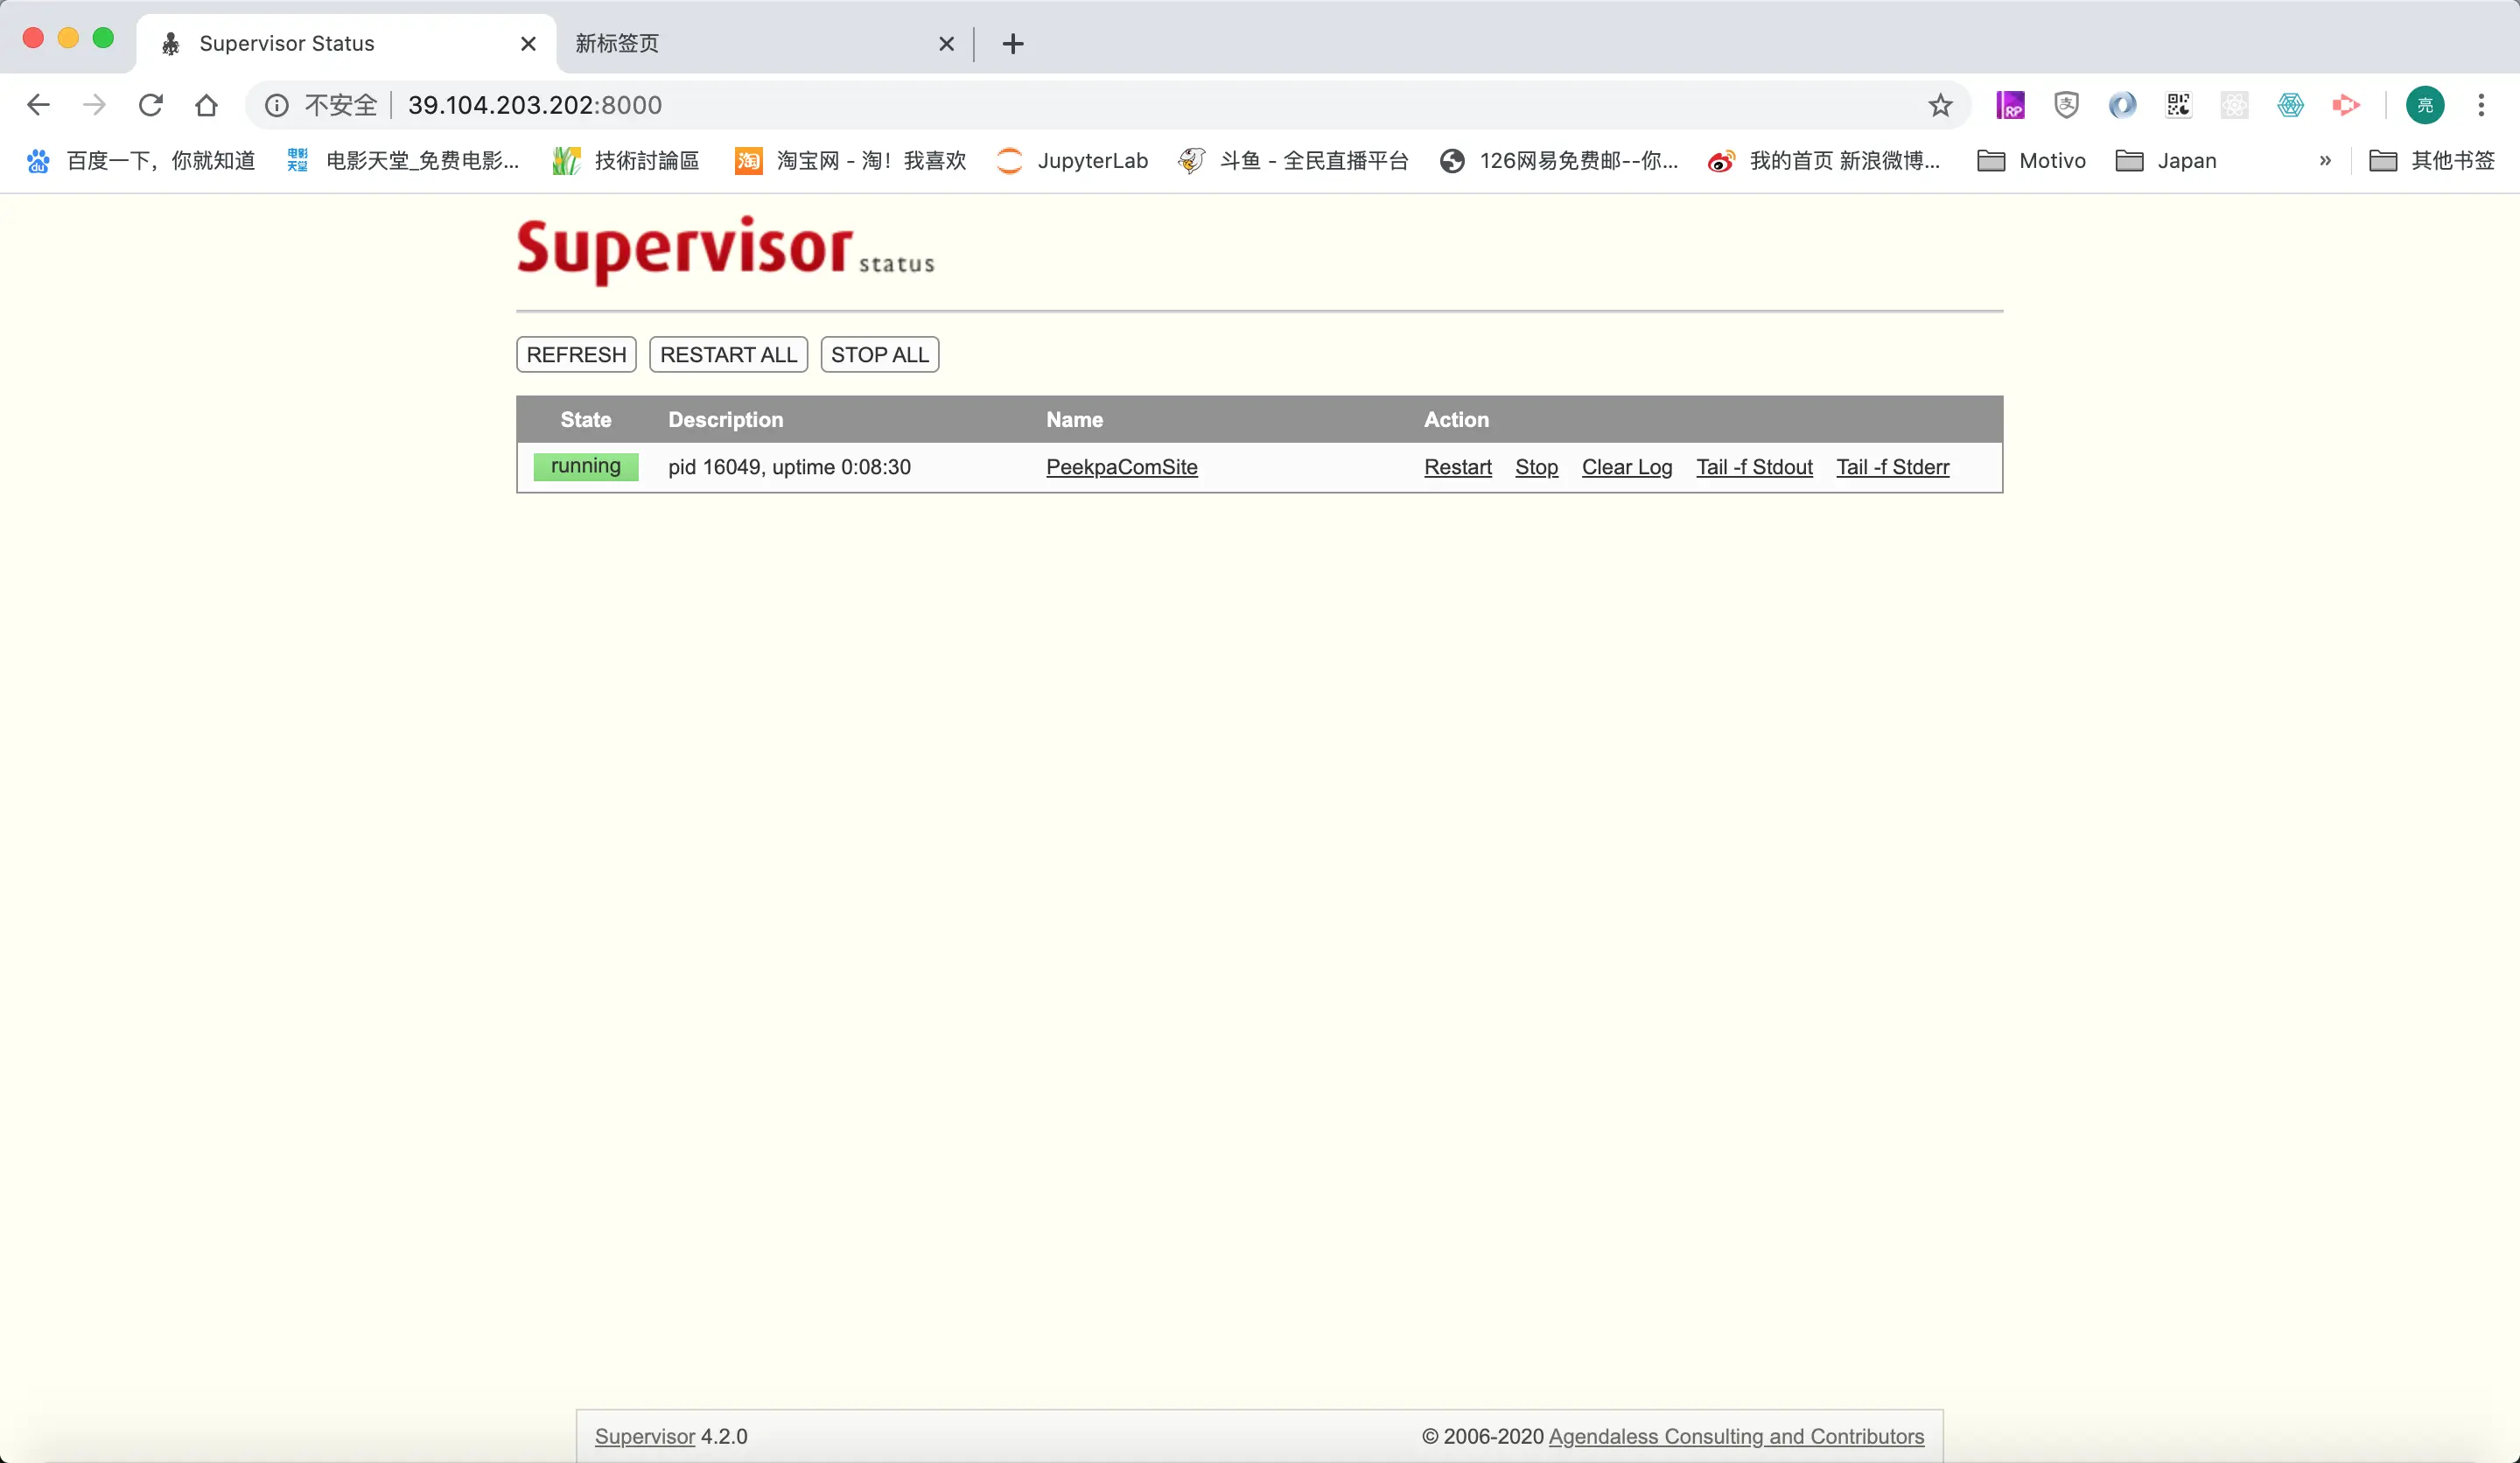Screen dimensions: 2520x1463
Task: Open the QR code extension icon
Action: [2178, 105]
